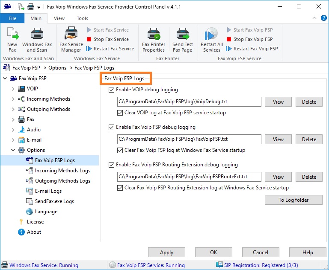The image size is (329, 270).
Task: Collapse the Options tree node
Action: pos(13,150)
